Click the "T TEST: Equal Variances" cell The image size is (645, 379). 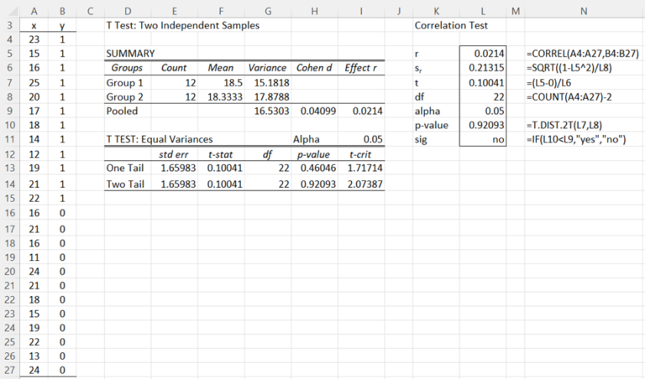click(x=160, y=139)
